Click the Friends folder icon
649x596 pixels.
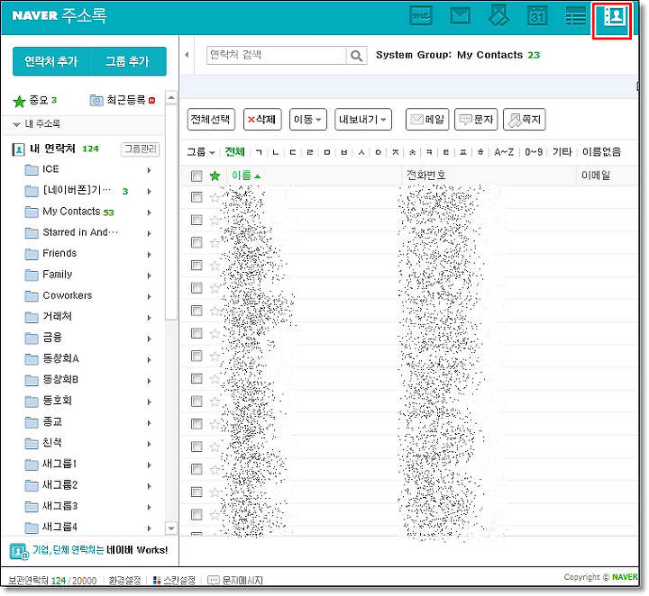(32, 254)
